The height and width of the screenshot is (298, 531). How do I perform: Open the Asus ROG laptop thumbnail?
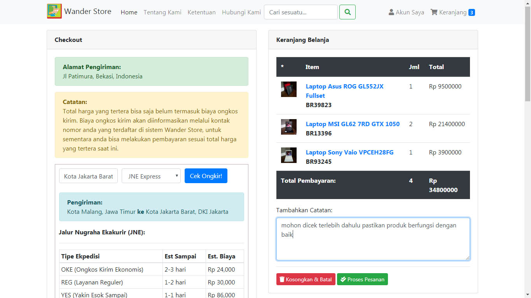pos(289,89)
